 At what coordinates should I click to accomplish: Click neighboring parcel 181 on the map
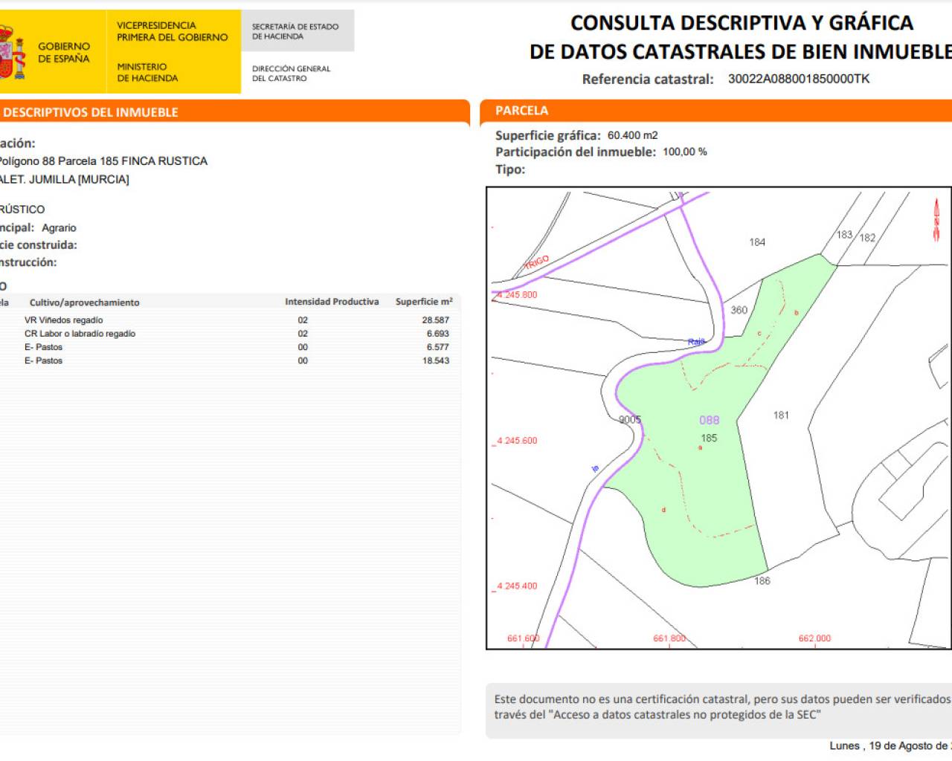(781, 415)
